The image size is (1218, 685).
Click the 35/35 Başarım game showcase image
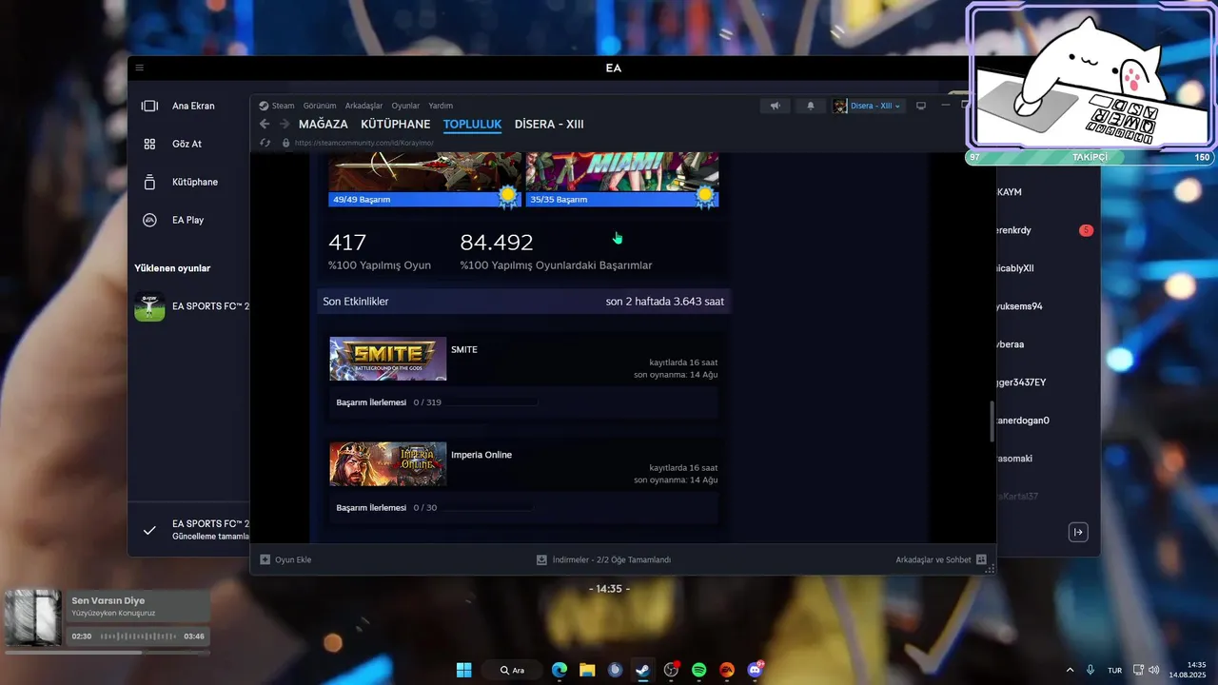point(622,172)
